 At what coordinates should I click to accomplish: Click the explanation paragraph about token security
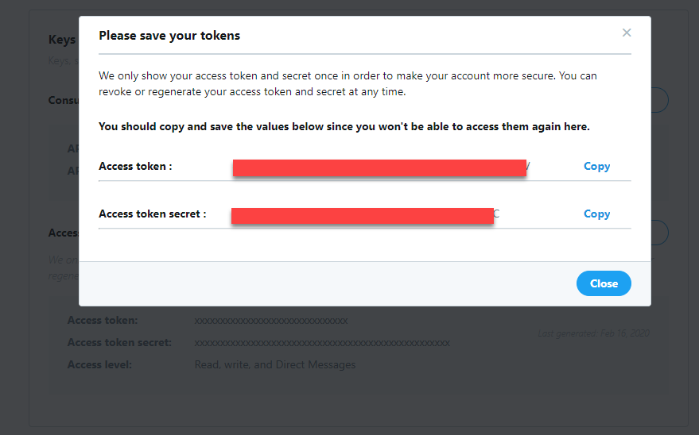point(348,83)
